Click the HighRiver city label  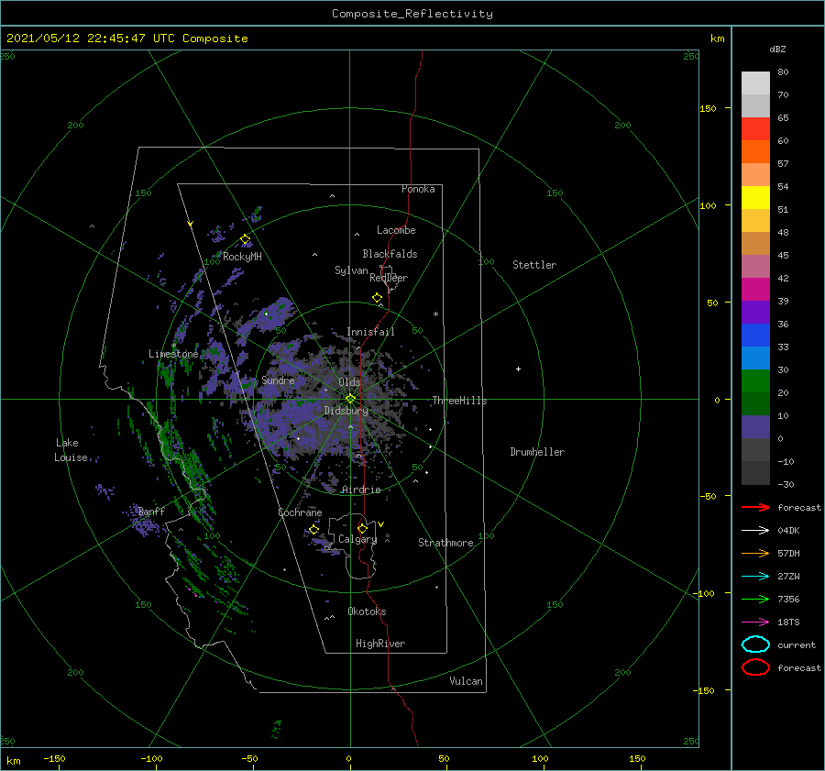click(x=380, y=644)
